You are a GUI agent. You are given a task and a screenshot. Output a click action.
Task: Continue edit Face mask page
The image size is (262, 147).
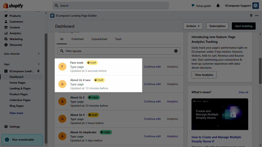[x=152, y=67]
